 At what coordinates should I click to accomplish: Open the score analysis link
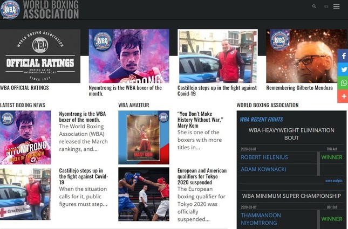pos(333,181)
